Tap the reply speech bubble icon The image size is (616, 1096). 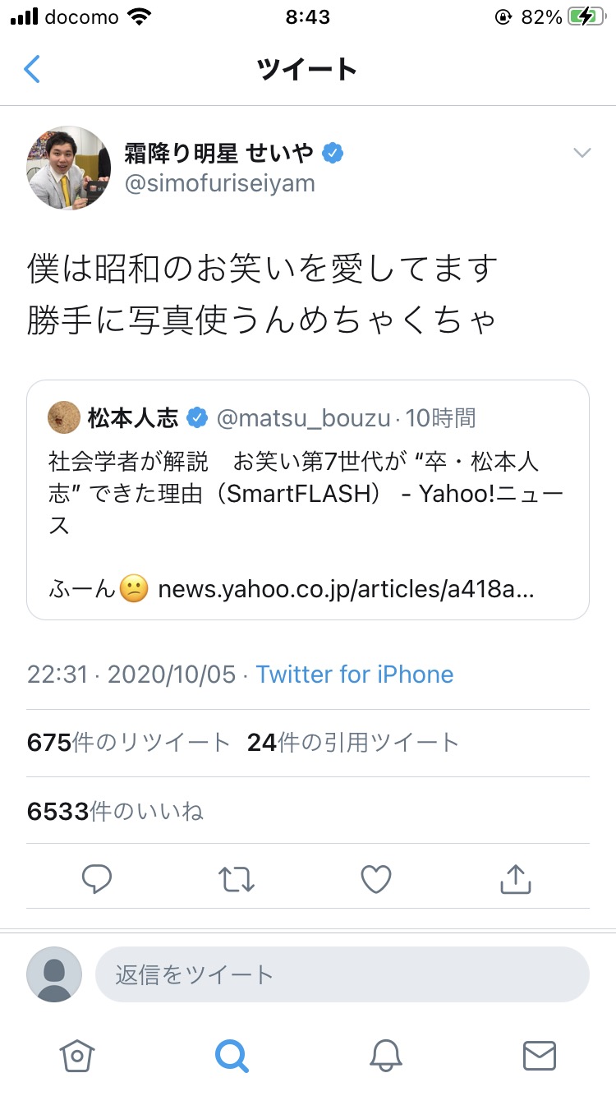click(97, 880)
